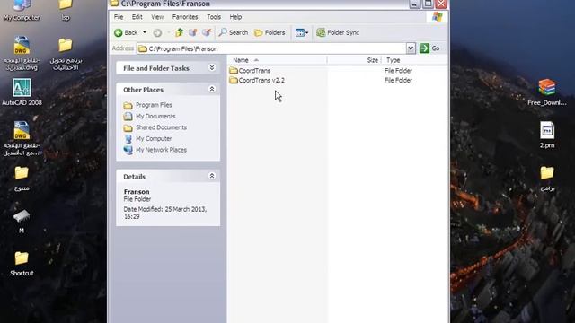Open the Edit menu
The width and height of the screenshot is (575, 323).
[x=137, y=17]
